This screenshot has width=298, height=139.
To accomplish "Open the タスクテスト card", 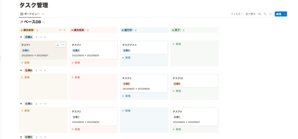I will click(144, 47).
